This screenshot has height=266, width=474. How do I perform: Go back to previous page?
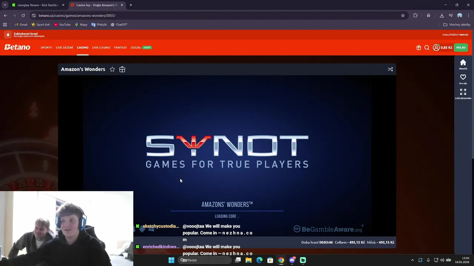click(x=5, y=16)
